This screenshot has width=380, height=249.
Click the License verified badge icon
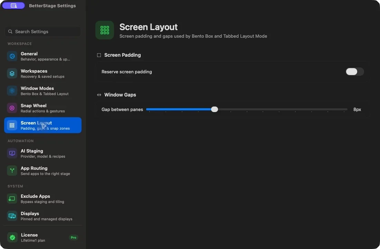pos(12,237)
